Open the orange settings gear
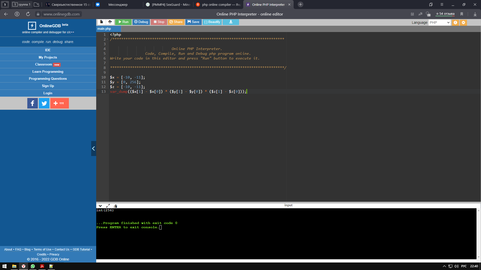The image size is (481, 270). point(463,22)
